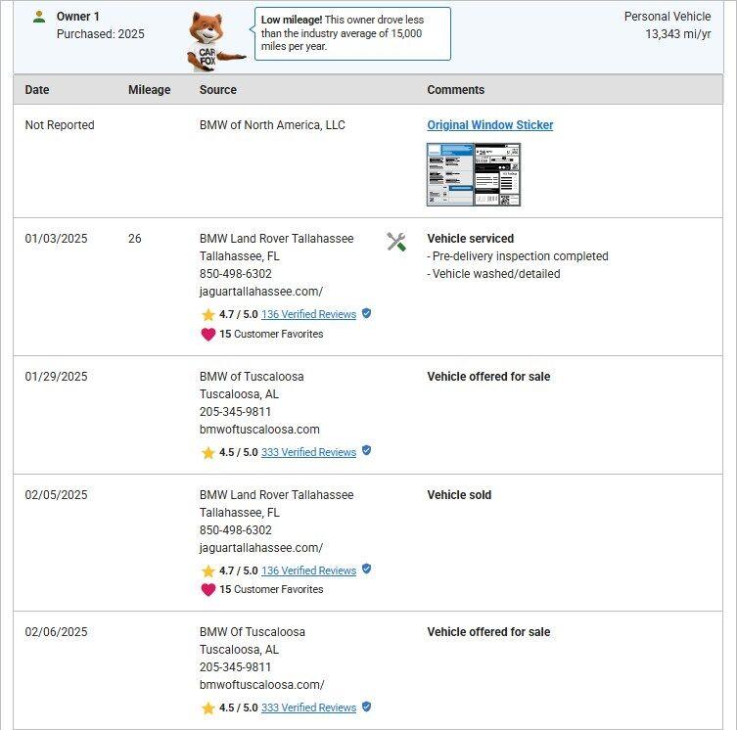Click verified shield icon in 02/06/2025 row
Image resolution: width=737 pixels, height=730 pixels.
click(367, 707)
